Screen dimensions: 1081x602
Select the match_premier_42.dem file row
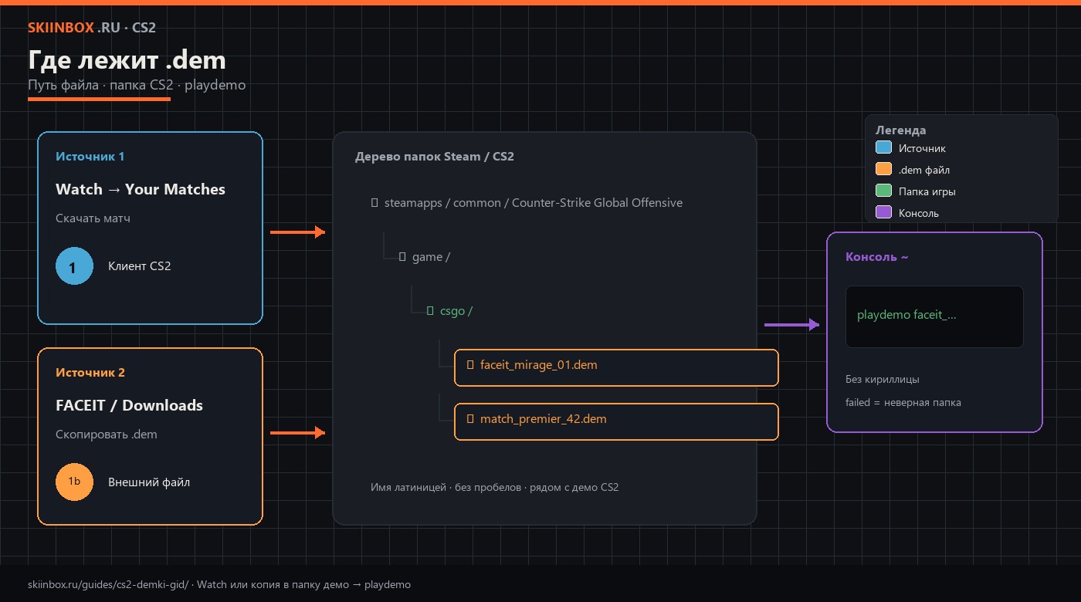point(616,421)
